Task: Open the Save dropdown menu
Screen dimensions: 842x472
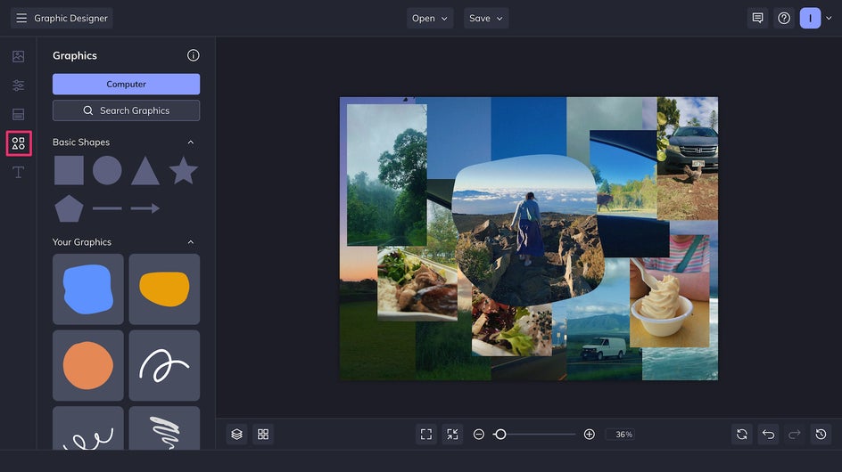Action: tap(486, 18)
